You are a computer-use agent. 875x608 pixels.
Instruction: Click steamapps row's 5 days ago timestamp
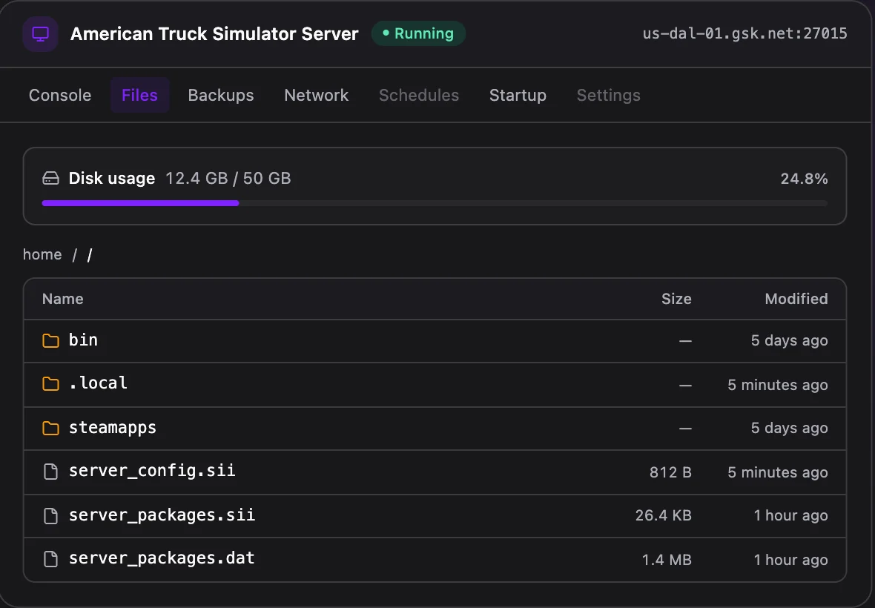point(790,428)
